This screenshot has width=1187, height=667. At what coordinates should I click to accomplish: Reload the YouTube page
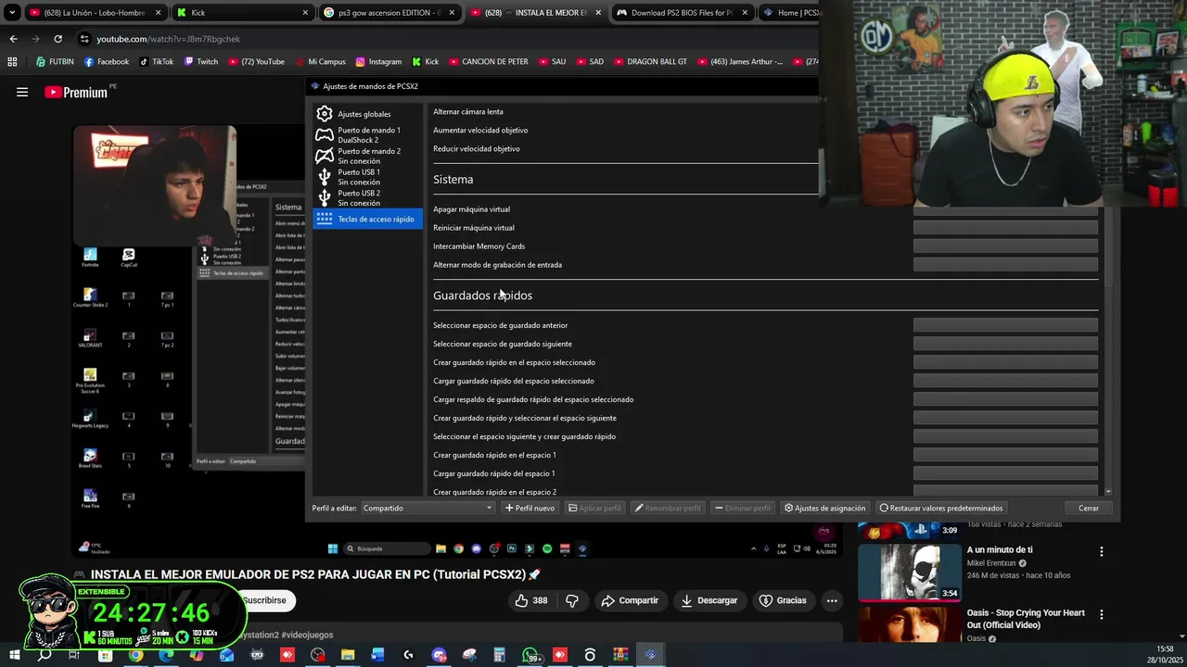tap(57, 39)
